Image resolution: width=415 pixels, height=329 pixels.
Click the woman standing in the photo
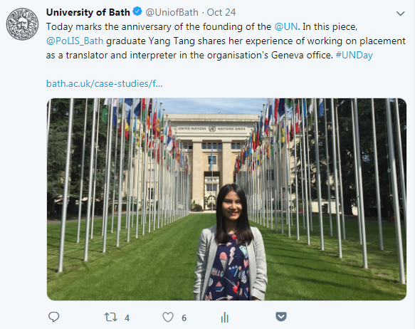(230, 242)
